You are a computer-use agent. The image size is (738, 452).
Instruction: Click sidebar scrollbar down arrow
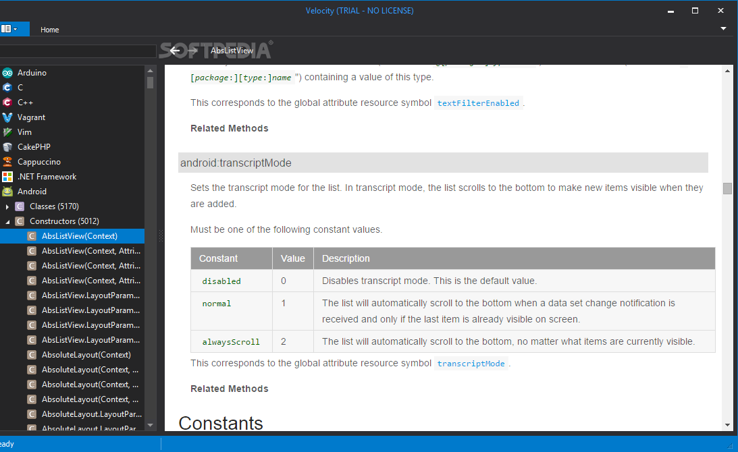[x=150, y=425]
